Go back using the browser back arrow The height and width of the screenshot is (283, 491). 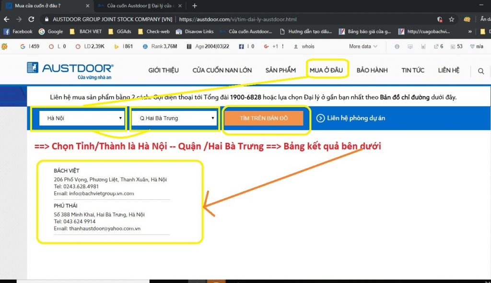[7, 20]
